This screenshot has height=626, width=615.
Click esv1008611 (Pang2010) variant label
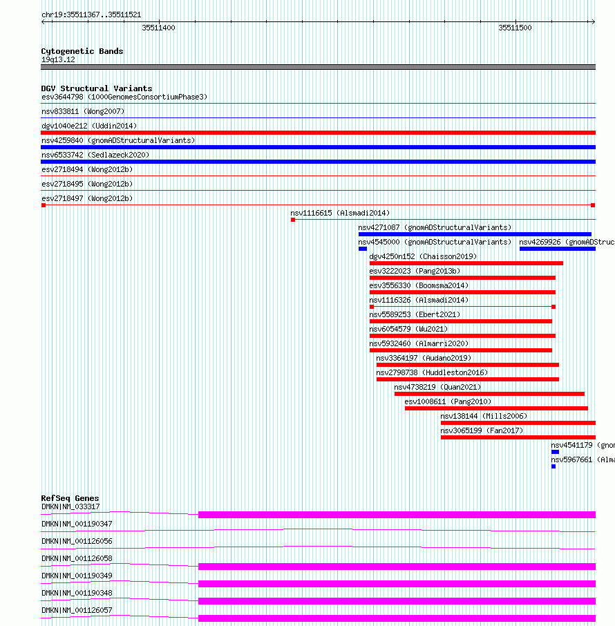pyautogui.click(x=448, y=401)
